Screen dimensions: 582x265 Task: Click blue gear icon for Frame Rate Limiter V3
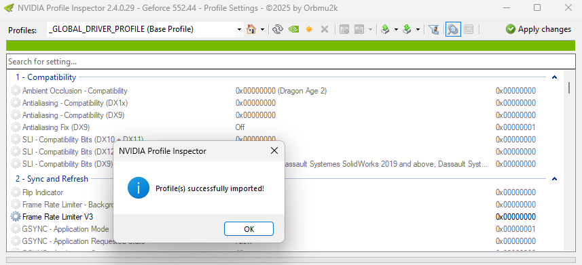coord(16,217)
